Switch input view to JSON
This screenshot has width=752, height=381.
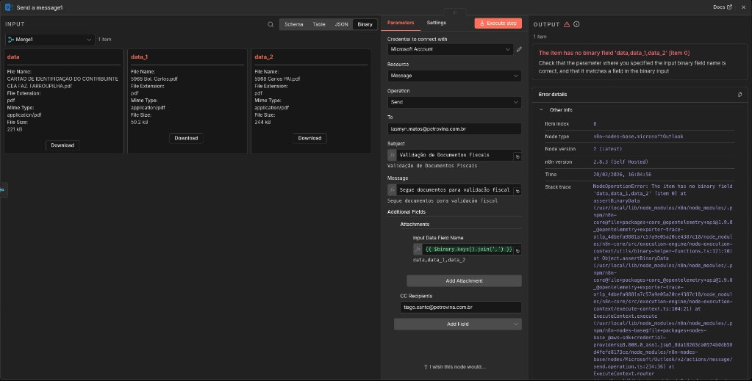(341, 24)
